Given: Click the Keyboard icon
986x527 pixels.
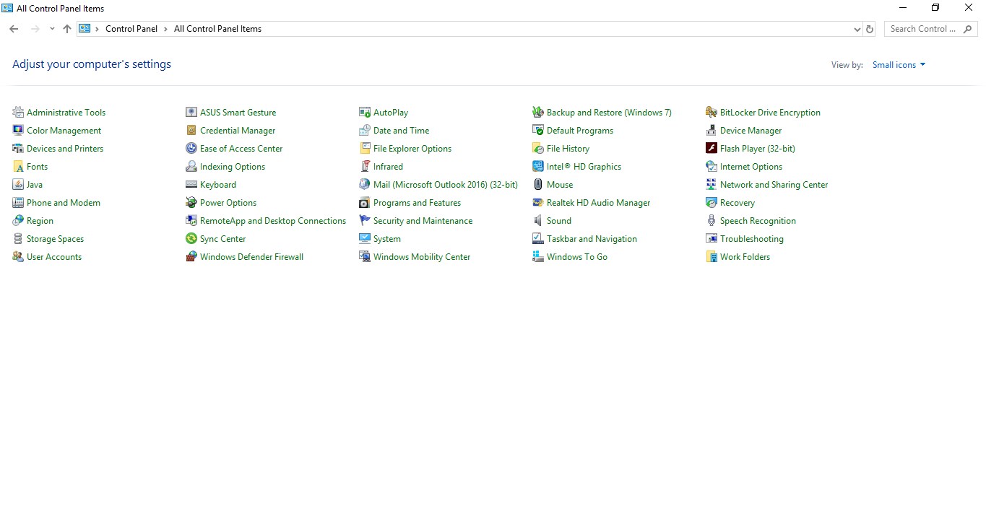Looking at the screenshot, I should (x=191, y=184).
